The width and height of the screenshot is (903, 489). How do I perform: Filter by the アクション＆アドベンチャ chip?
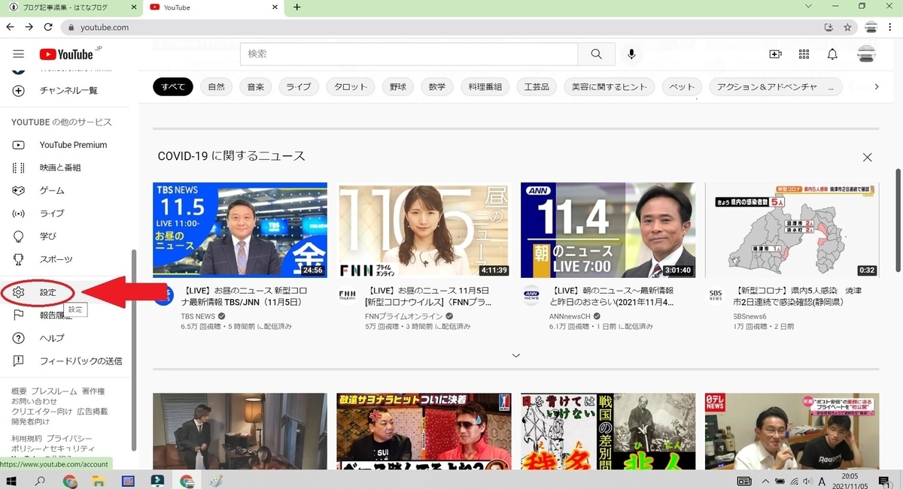777,87
